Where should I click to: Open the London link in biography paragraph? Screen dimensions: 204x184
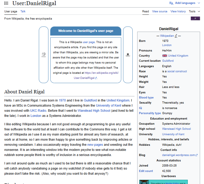(36, 116)
